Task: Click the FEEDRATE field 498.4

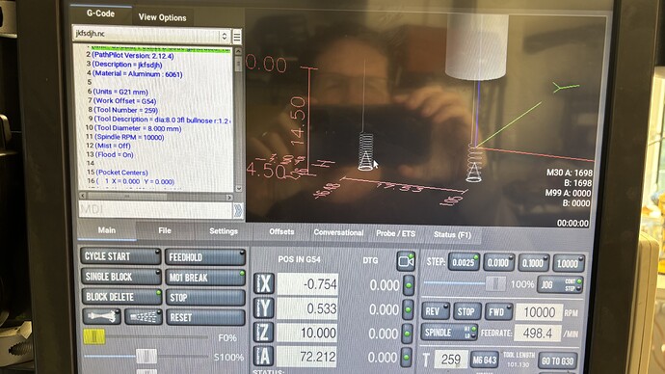Action: click(x=538, y=334)
